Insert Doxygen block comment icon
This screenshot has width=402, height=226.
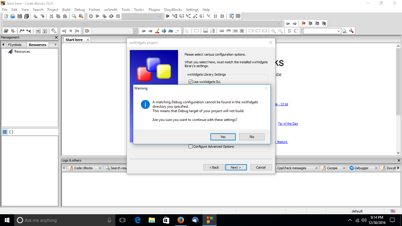(x=22, y=31)
